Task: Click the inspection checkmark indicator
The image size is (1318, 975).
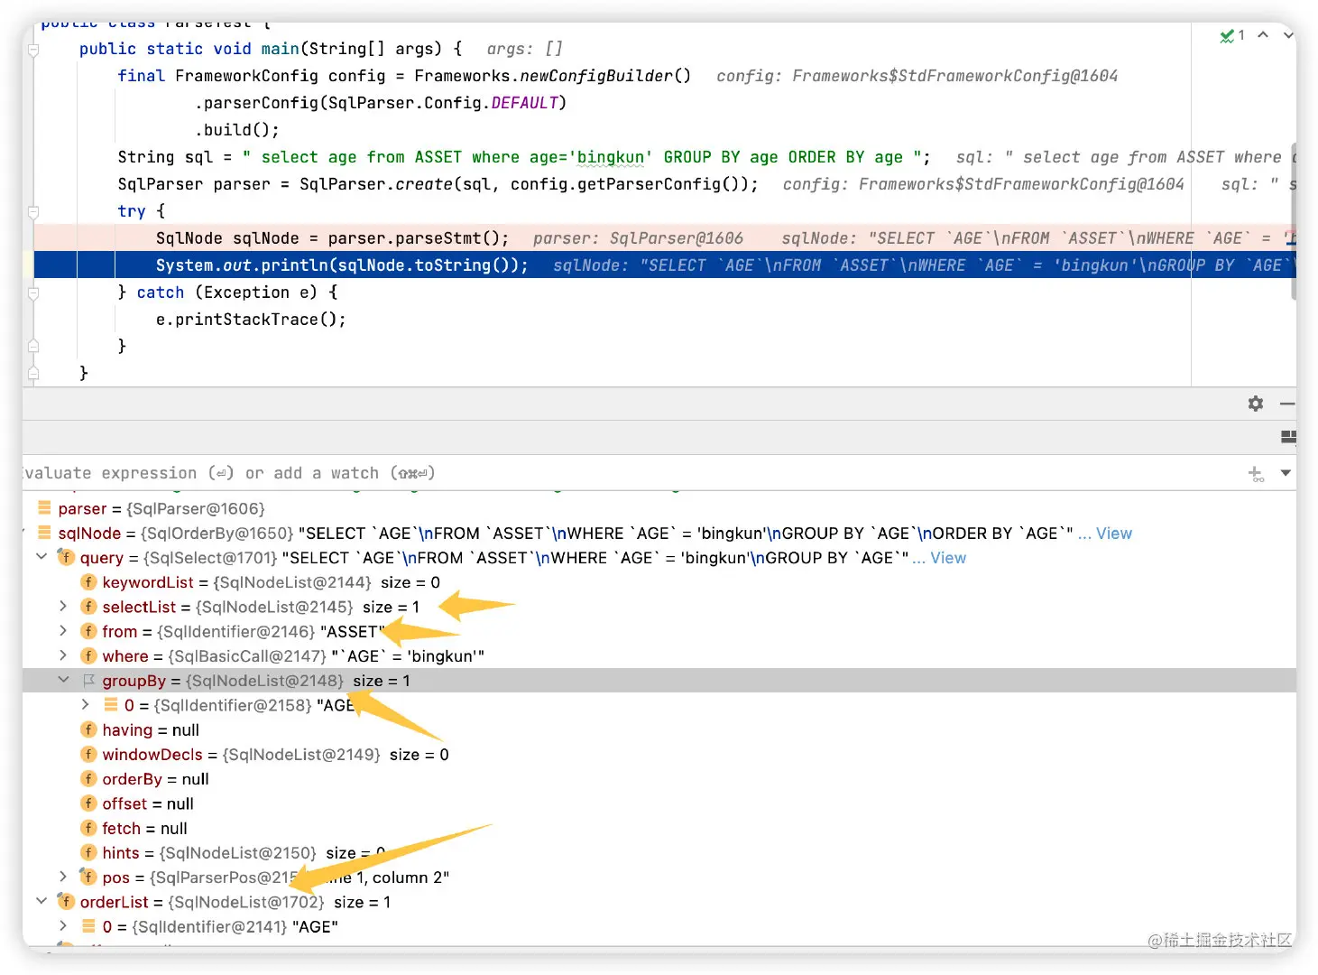Action: point(1226,35)
